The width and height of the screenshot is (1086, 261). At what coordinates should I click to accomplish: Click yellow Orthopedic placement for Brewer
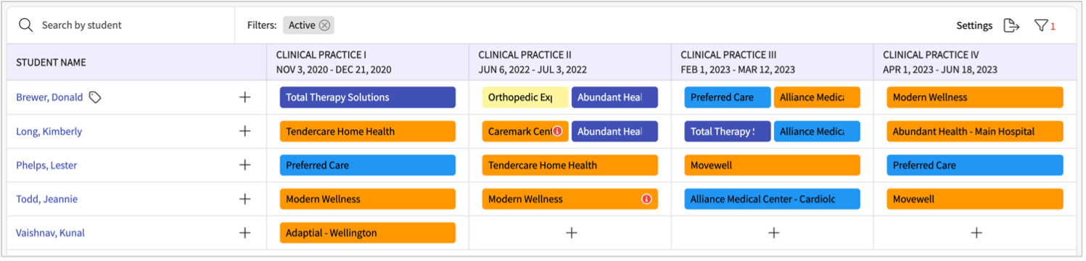[525, 97]
